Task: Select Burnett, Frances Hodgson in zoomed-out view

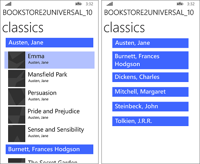Action: tap(150, 60)
